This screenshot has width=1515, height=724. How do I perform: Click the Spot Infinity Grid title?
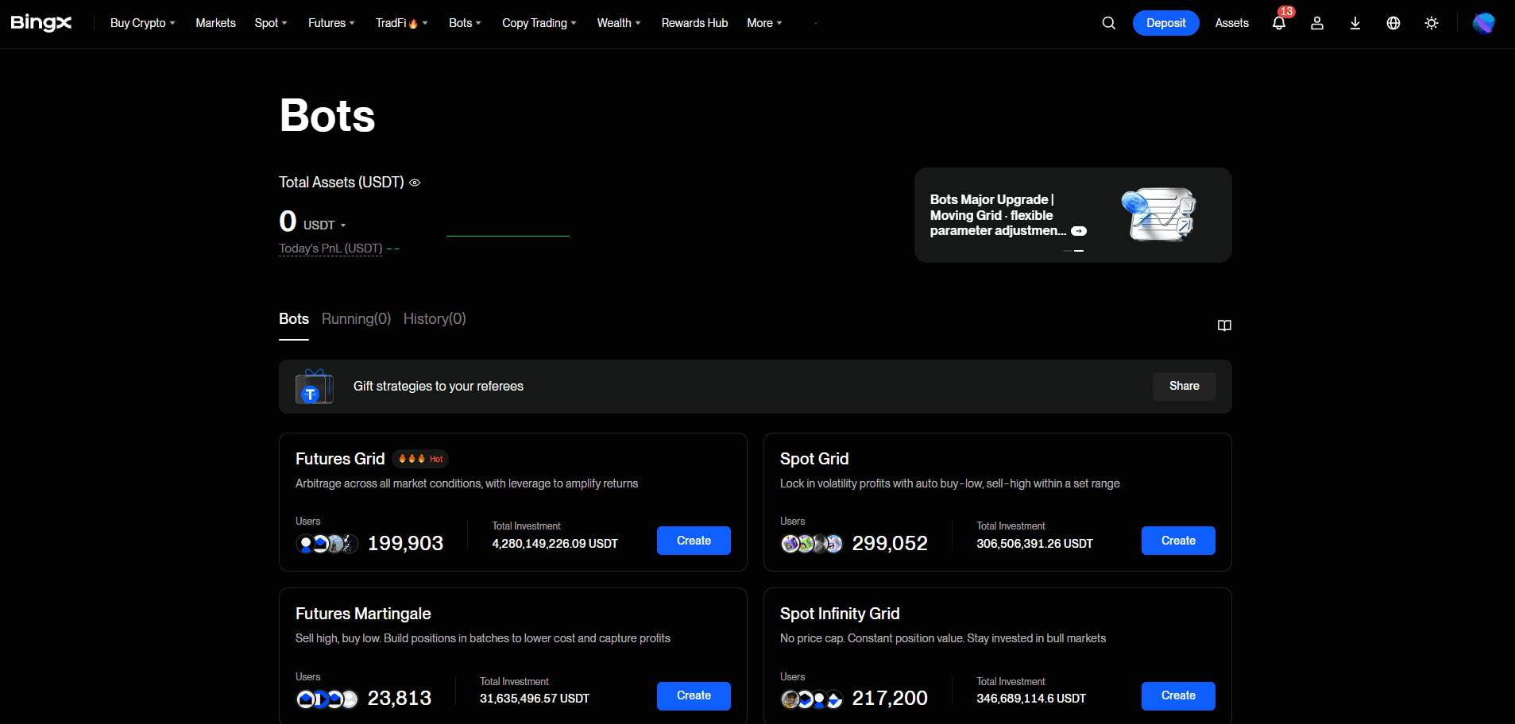(x=840, y=614)
